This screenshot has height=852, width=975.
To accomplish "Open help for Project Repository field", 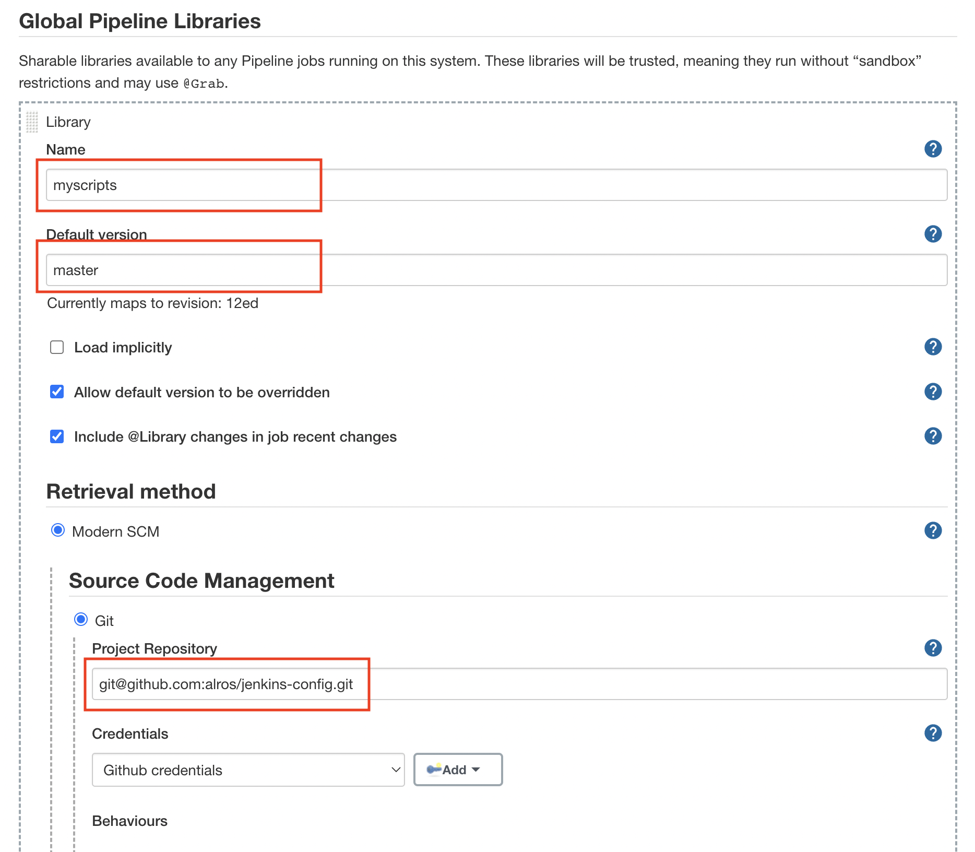I will tap(932, 648).
